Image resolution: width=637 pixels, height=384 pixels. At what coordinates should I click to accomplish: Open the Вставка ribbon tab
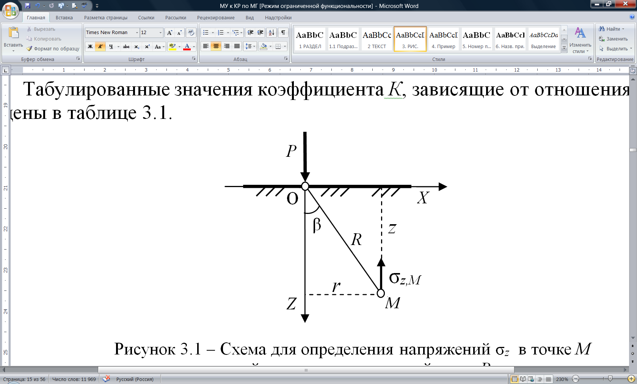coord(64,17)
